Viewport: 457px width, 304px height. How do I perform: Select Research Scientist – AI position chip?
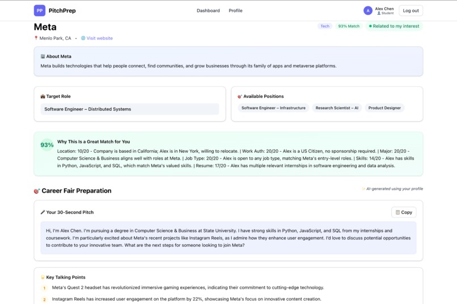[337, 108]
